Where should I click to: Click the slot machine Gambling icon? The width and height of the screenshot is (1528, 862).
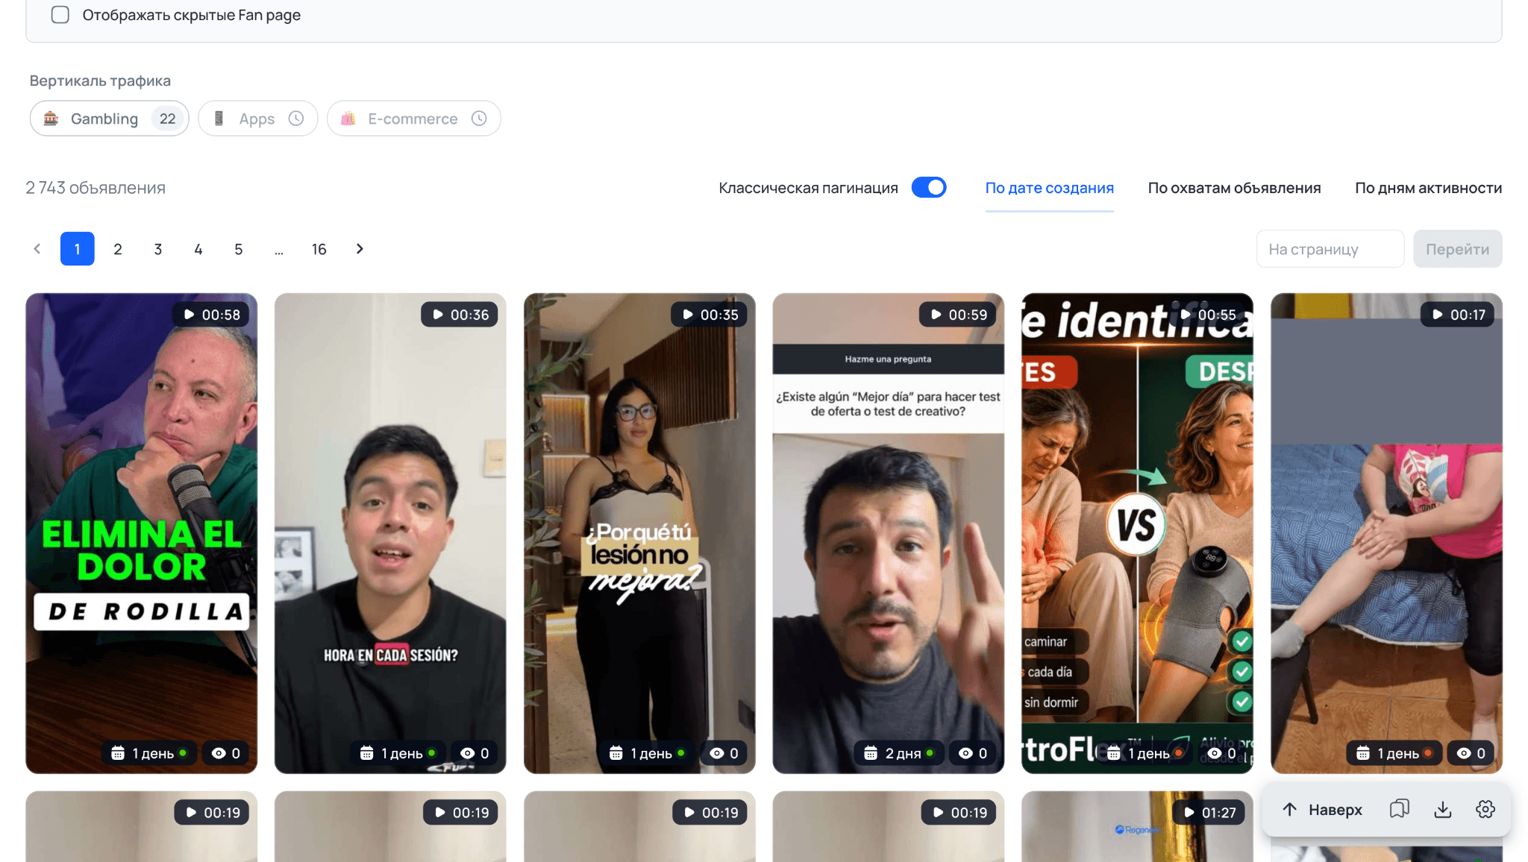(x=51, y=119)
